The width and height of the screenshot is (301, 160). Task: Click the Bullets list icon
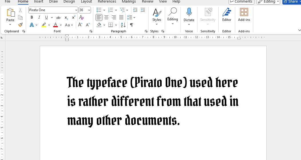pyautogui.click(x=99, y=10)
